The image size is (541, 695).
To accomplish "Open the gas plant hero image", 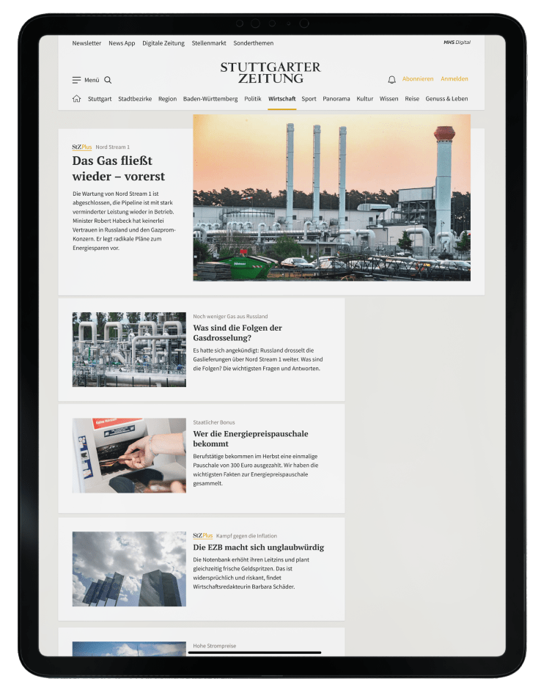I will [331, 197].
